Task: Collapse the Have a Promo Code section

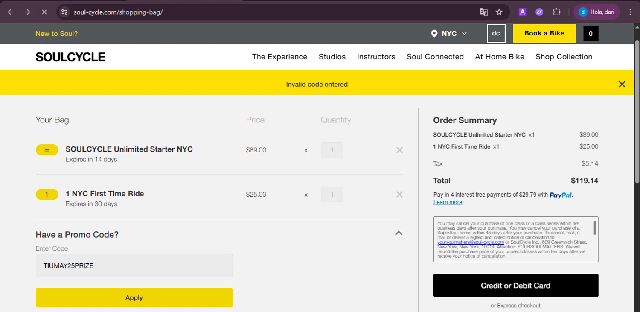Action: coord(399,233)
